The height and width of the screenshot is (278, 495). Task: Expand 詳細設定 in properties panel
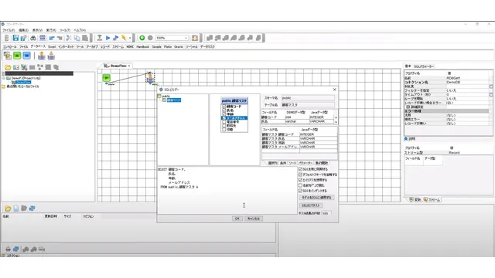408,107
